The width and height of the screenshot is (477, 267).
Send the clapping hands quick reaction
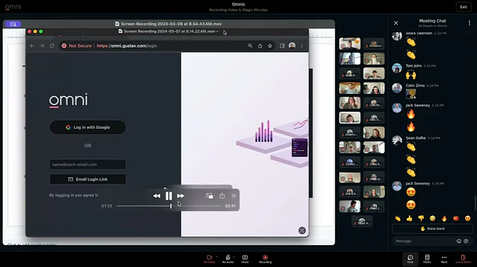(x=398, y=218)
